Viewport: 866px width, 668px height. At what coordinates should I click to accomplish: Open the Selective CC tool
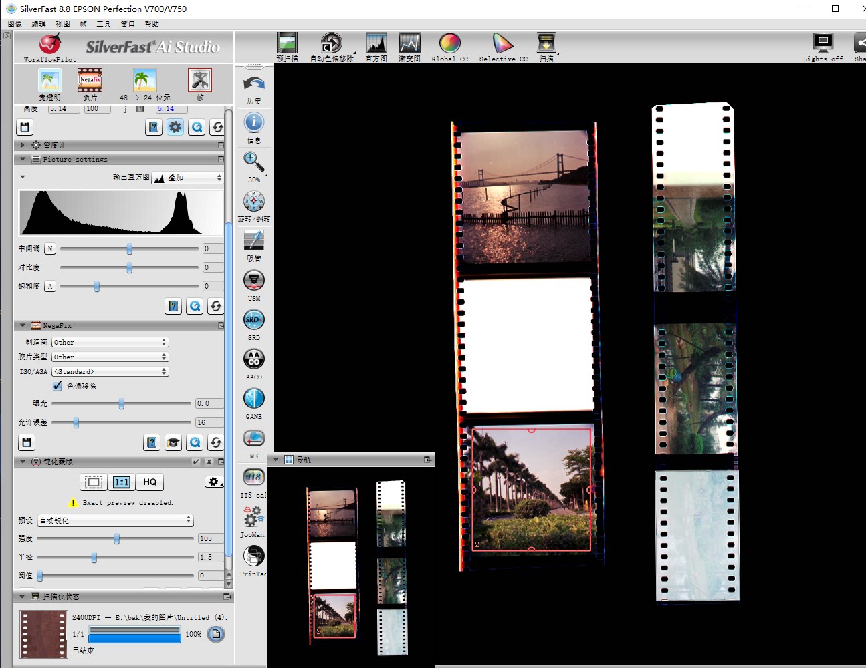coord(503,43)
